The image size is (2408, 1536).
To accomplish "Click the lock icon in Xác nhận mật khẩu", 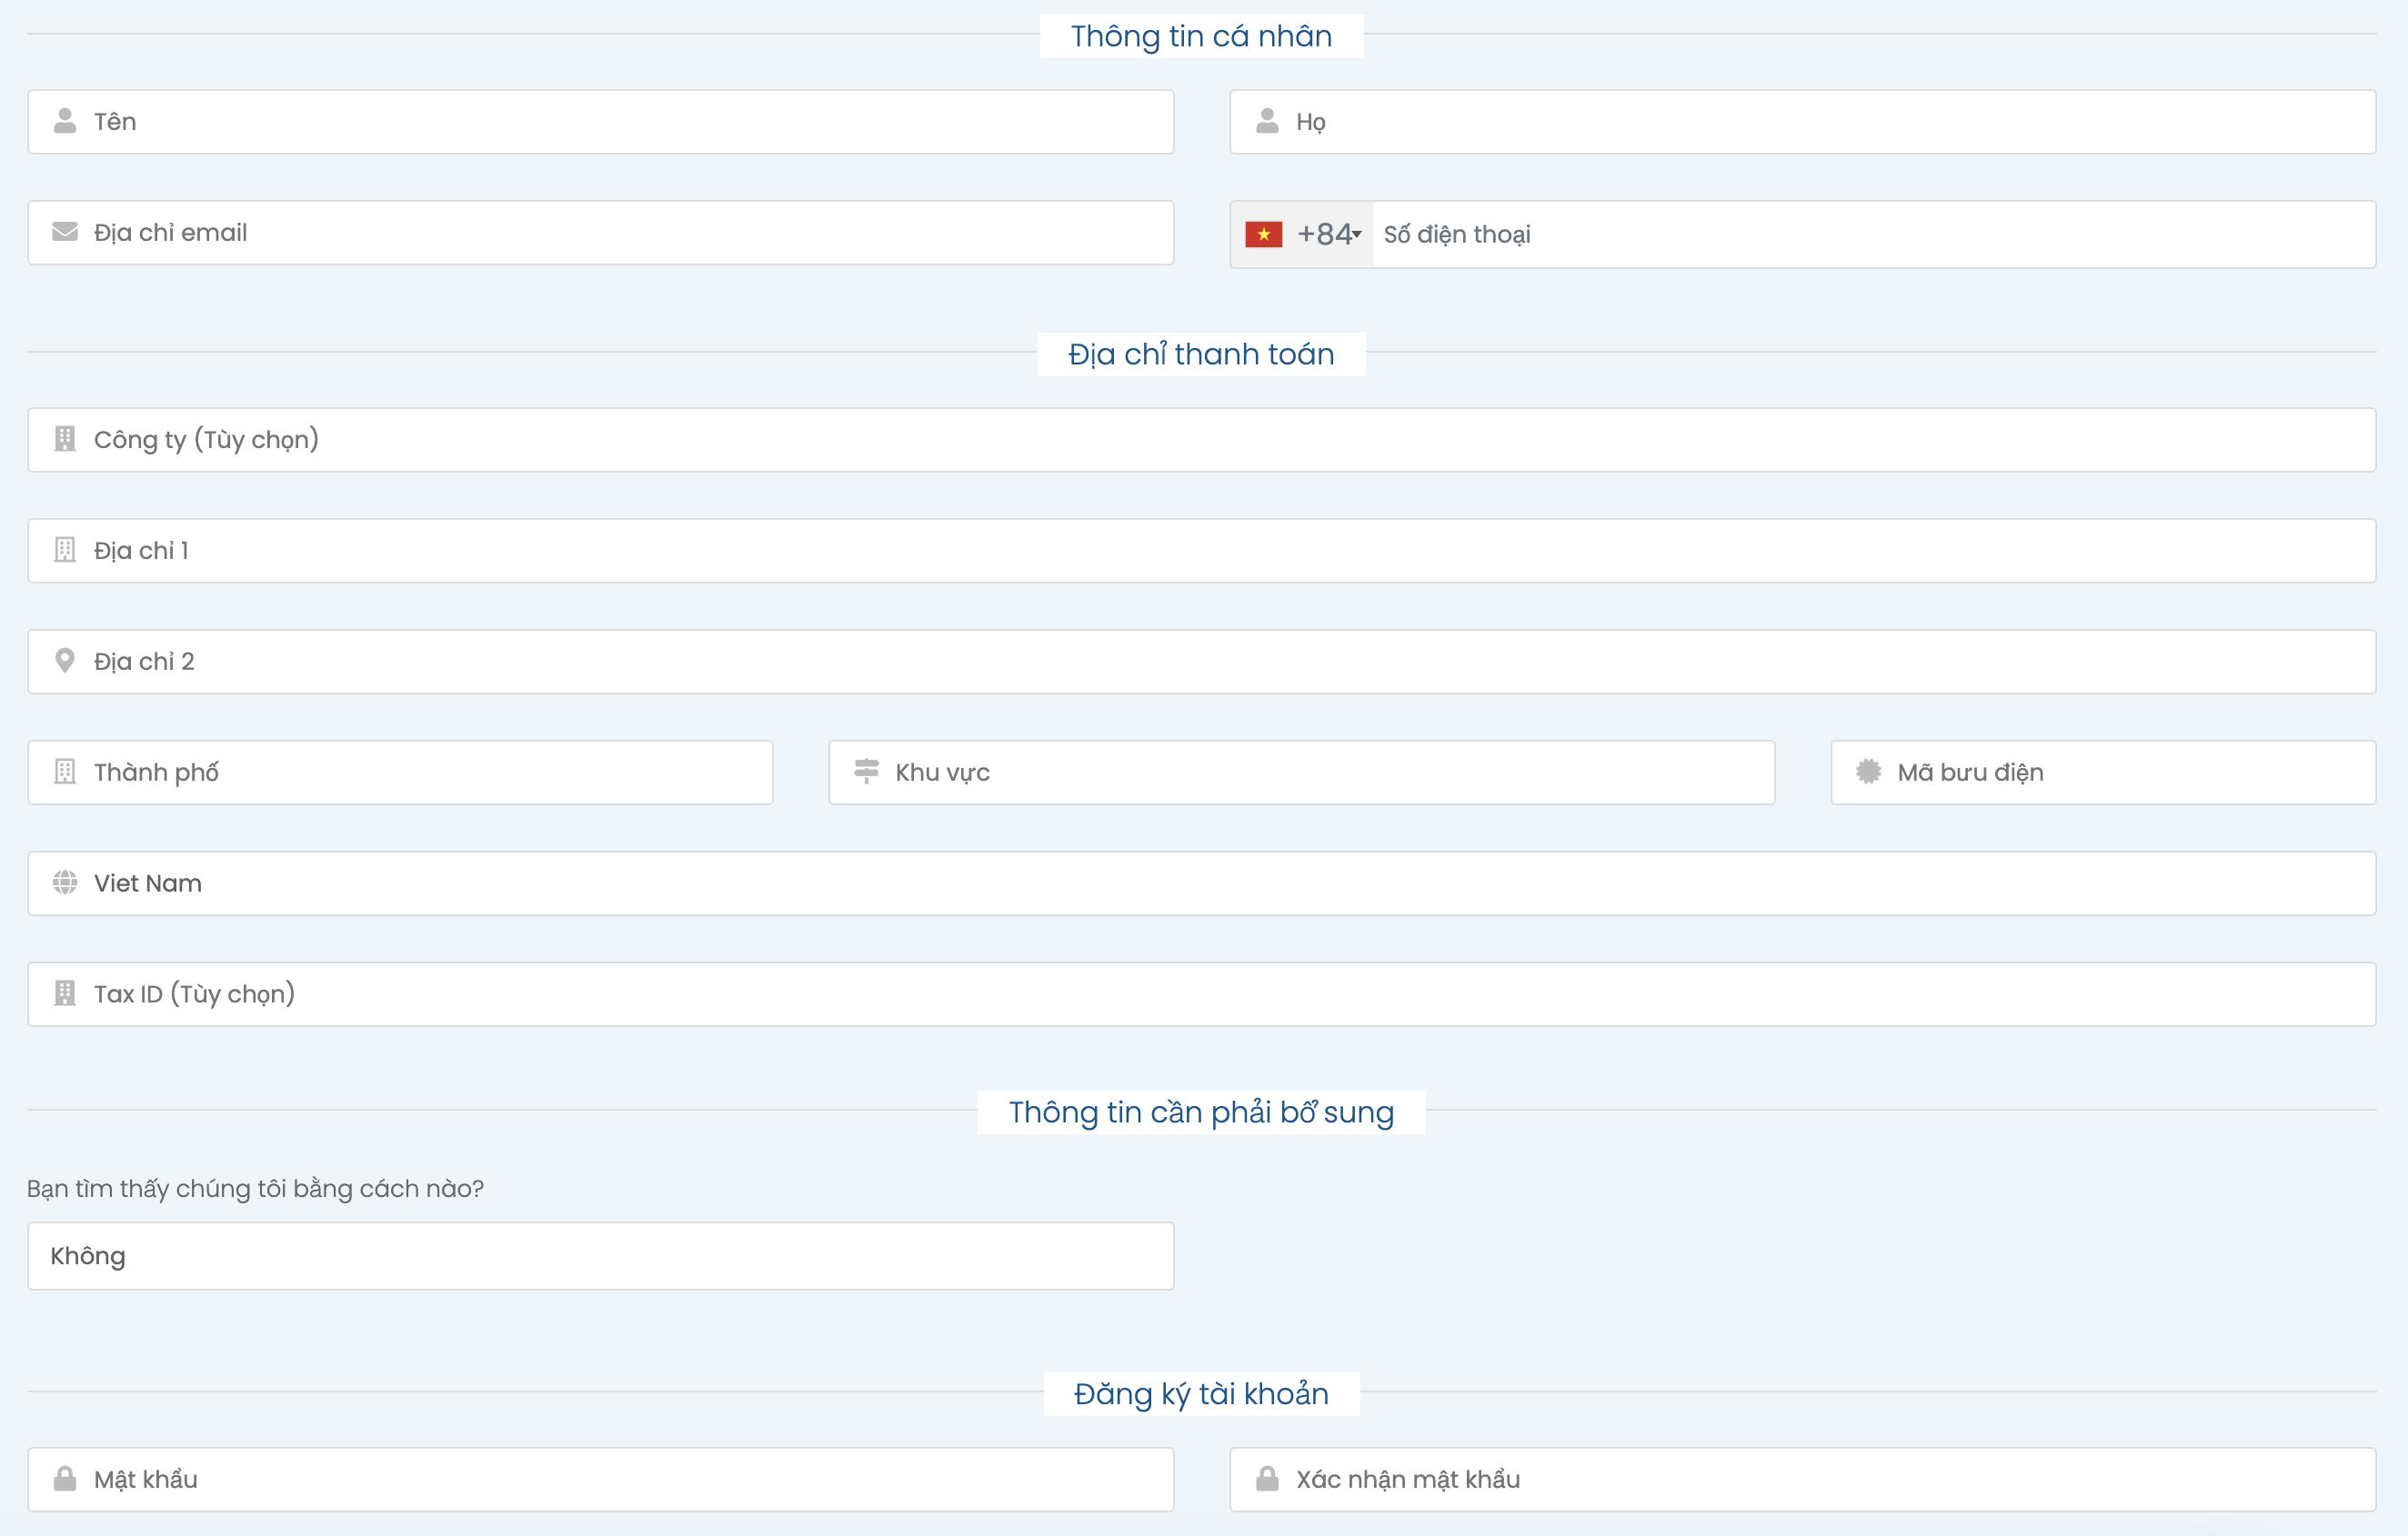I will (1267, 1478).
